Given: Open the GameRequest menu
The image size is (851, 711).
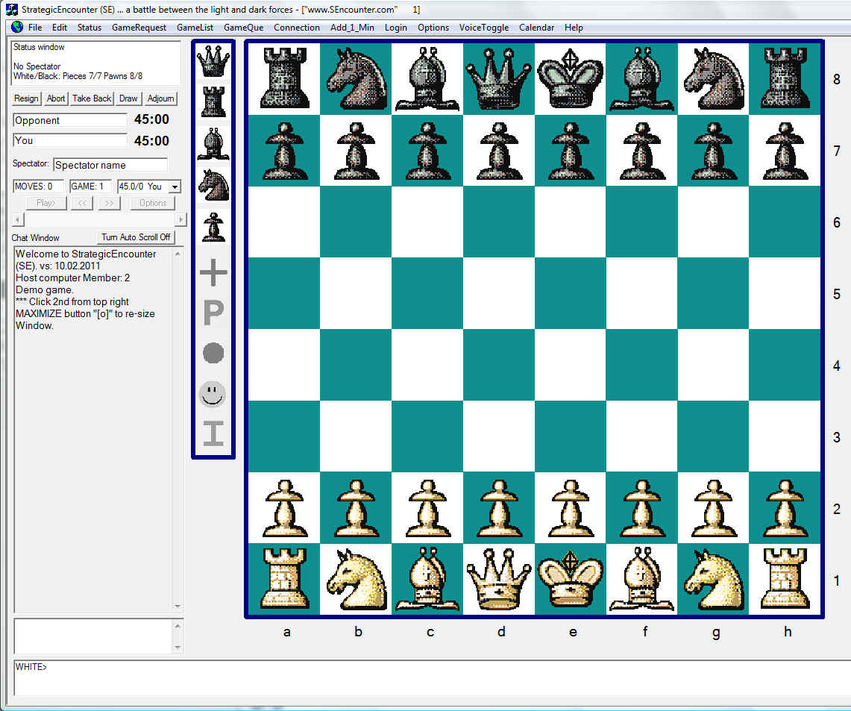Looking at the screenshot, I should (x=139, y=27).
